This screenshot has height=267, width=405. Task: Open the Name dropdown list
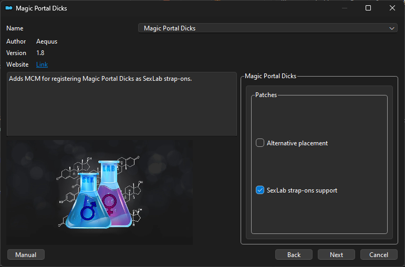tap(268, 28)
